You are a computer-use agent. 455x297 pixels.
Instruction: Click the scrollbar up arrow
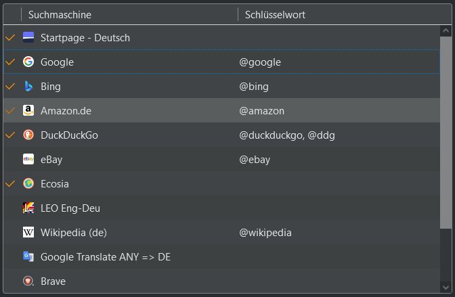446,30
